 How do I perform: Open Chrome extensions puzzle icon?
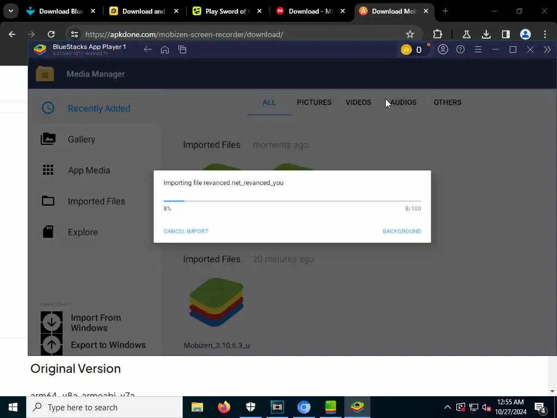pos(438,34)
